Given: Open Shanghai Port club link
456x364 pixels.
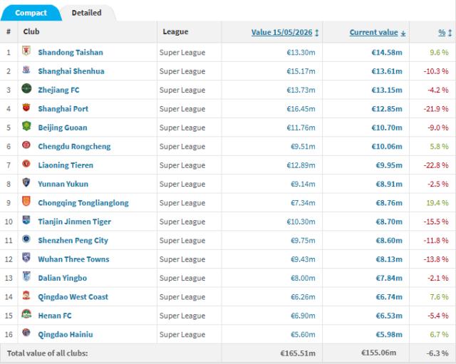Looking at the screenshot, I should pyautogui.click(x=63, y=109).
